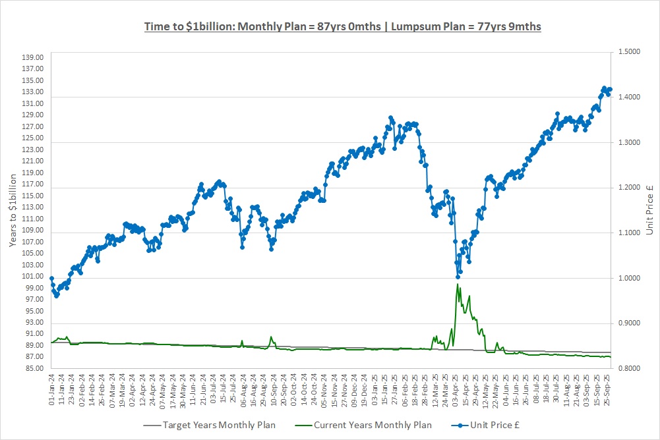This screenshot has height=440, width=660.
Task: Click the 85.00 label on the left axis
Action: [x=33, y=368]
